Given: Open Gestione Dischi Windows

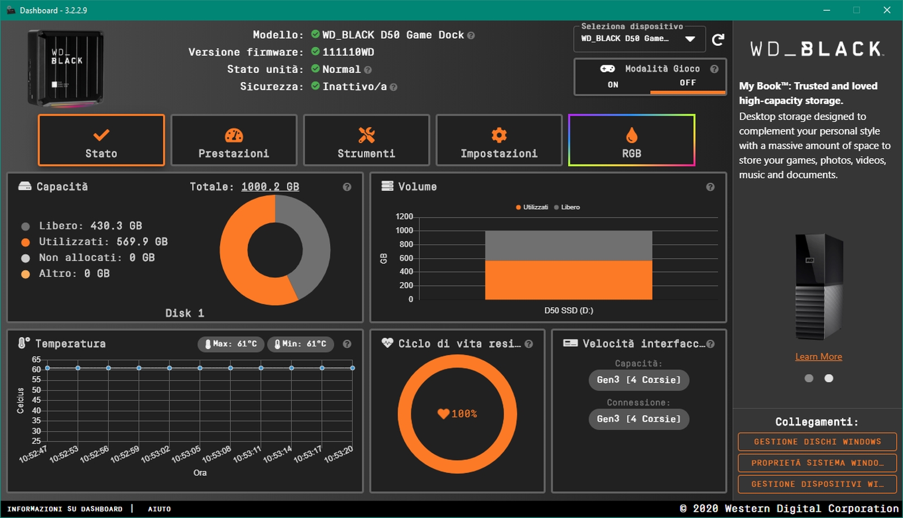Looking at the screenshot, I should coord(817,442).
